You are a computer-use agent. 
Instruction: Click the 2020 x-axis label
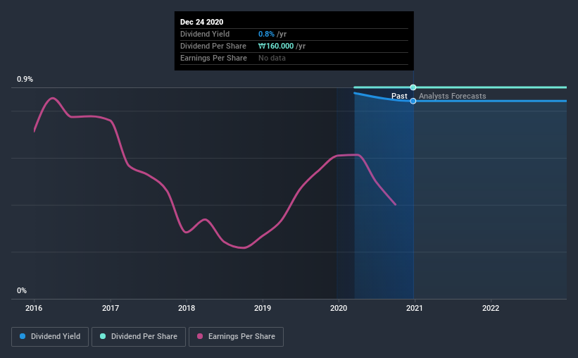[x=339, y=308]
